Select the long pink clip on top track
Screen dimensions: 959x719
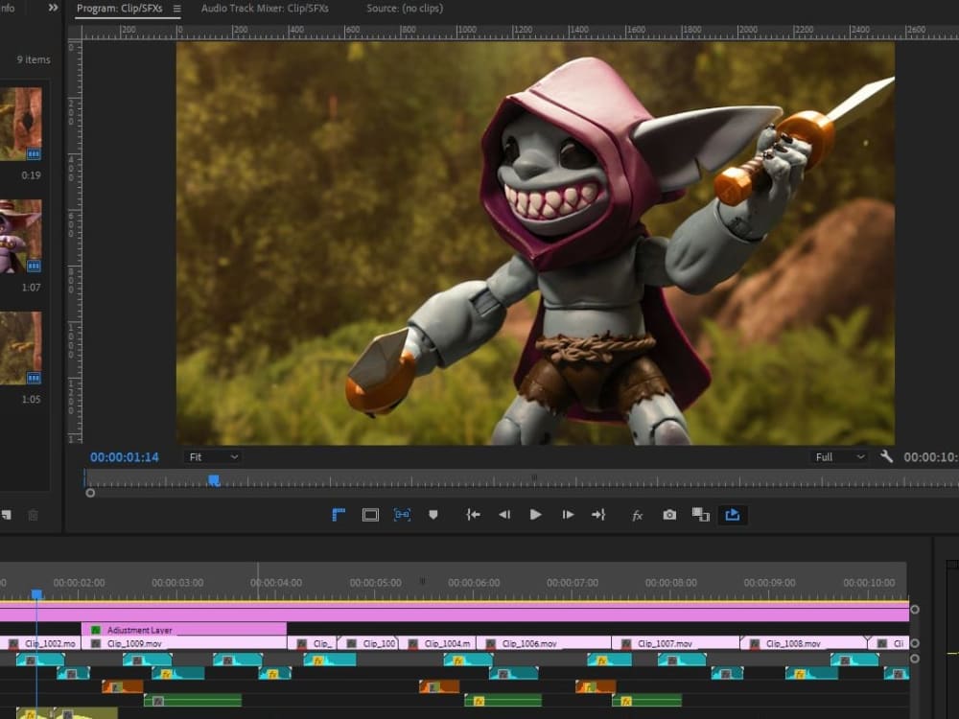click(454, 612)
